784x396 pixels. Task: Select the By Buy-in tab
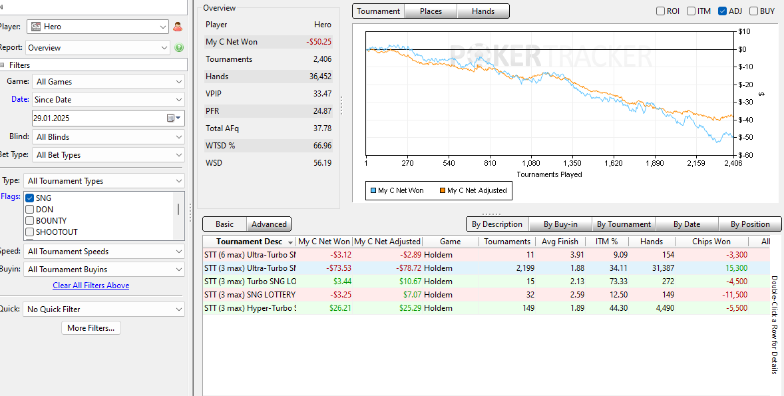point(560,224)
